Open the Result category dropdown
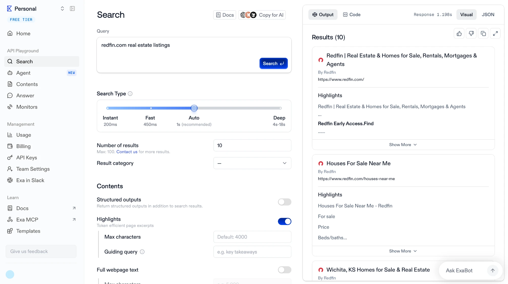This screenshot has width=508, height=284. point(252,163)
